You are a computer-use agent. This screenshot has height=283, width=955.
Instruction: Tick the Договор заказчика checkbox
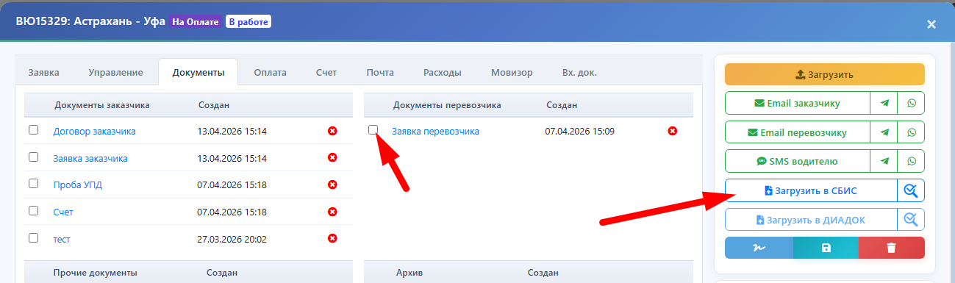[x=33, y=130]
